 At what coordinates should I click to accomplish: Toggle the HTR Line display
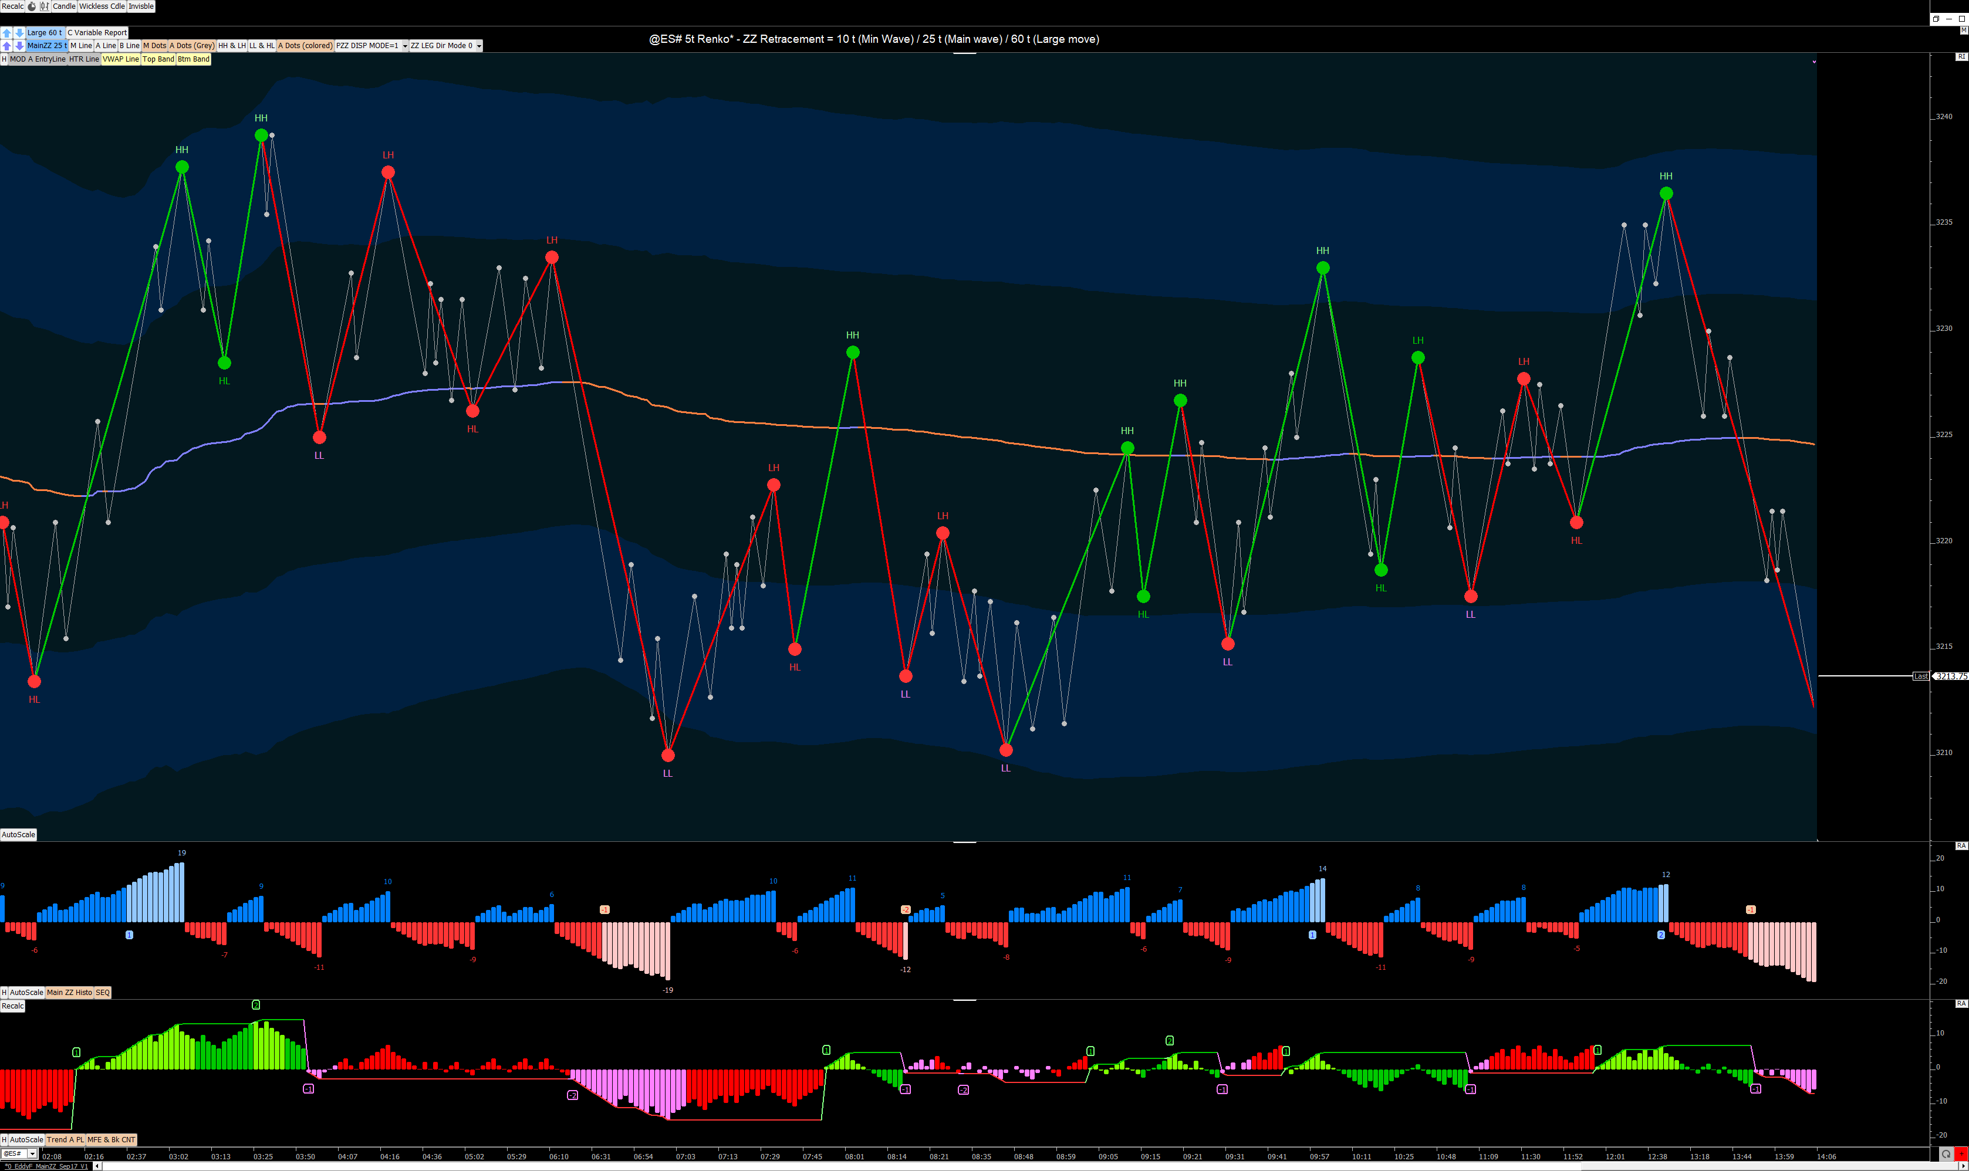click(x=84, y=59)
